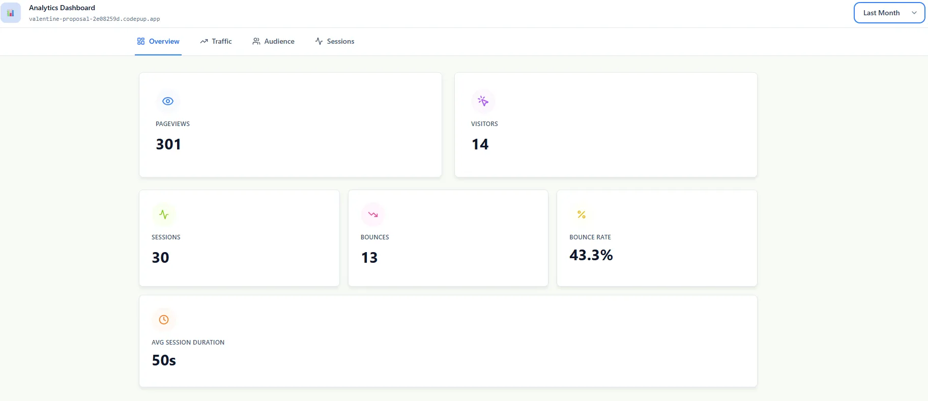
Task: Click the Avg Session Duration clock icon
Action: coord(164,320)
